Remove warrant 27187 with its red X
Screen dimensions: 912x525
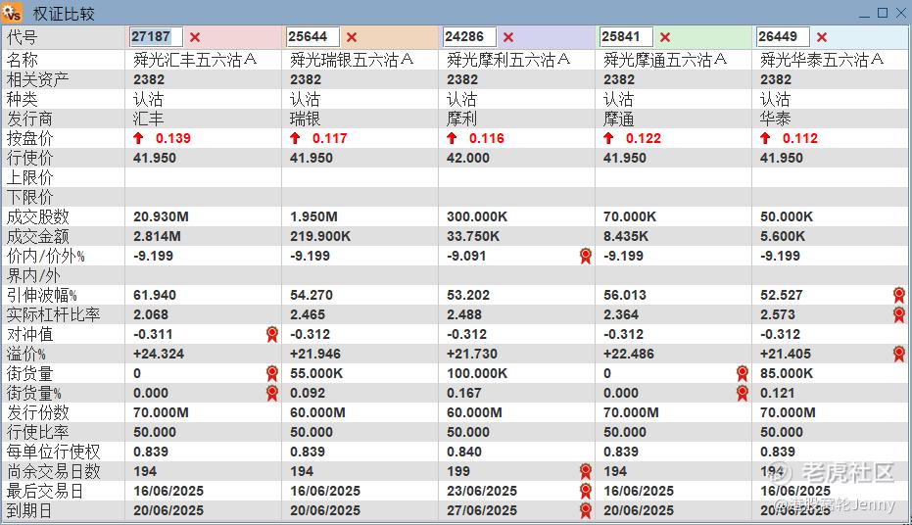[x=195, y=37]
